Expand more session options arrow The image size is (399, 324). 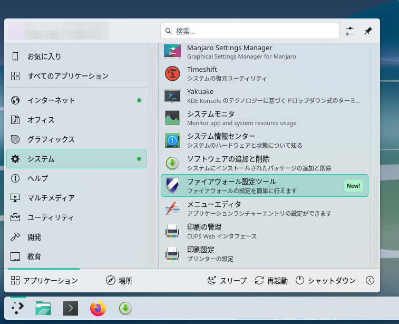370,281
